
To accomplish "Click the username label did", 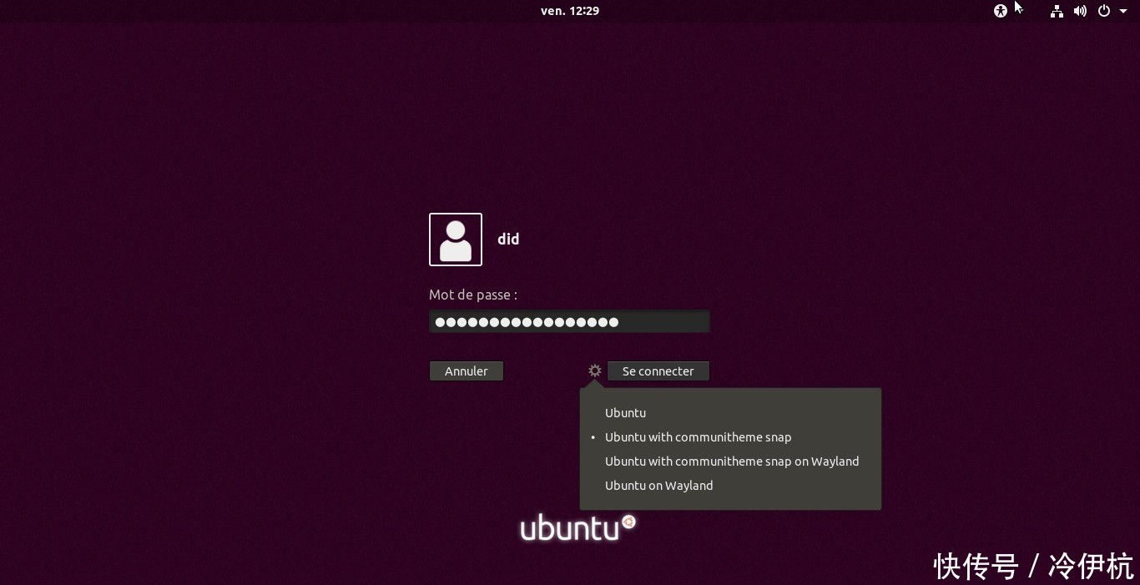I will [508, 239].
